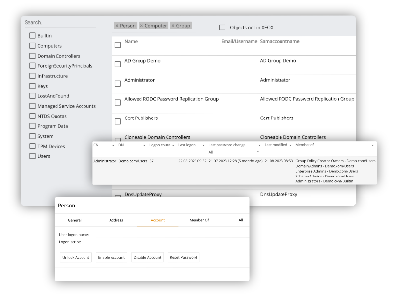
Task: Open the Member of column dropdown
Action: click(x=373, y=145)
